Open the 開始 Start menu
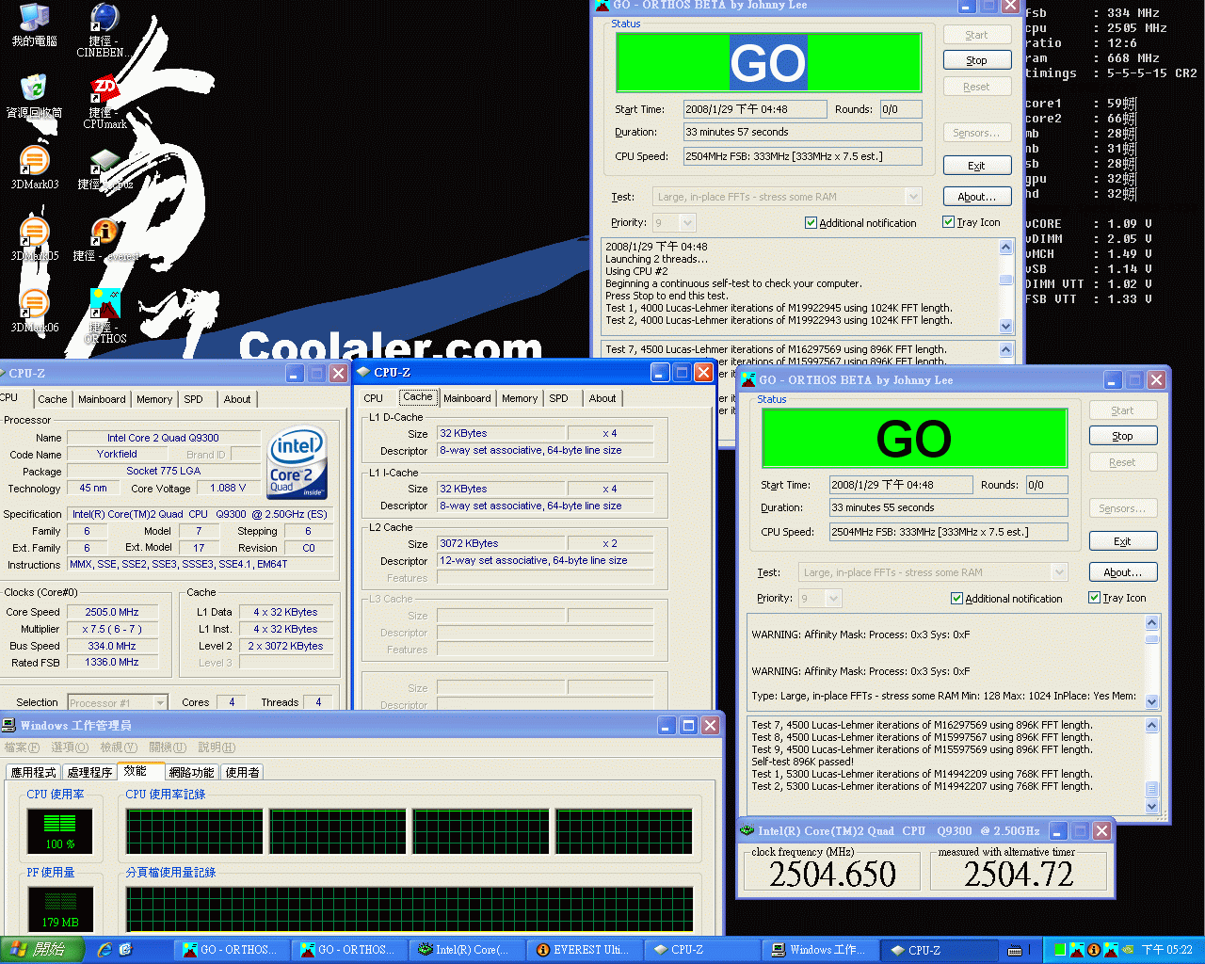 click(x=42, y=950)
